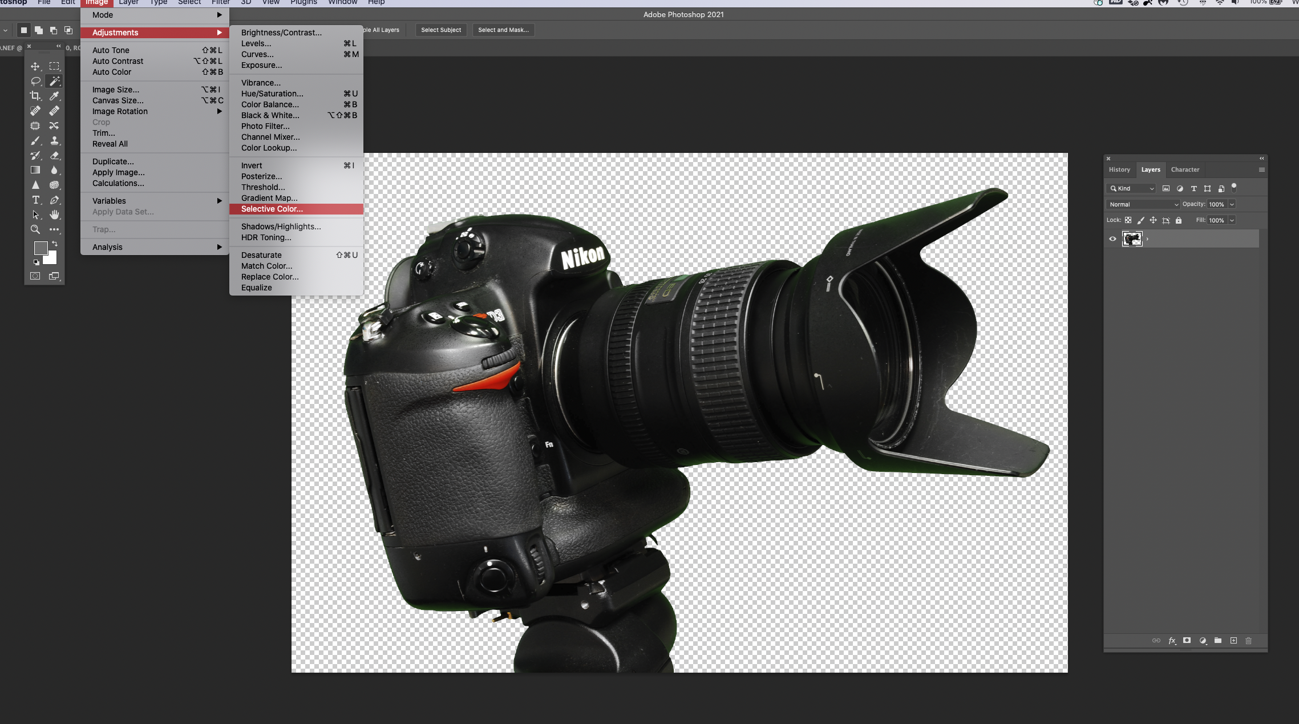The height and width of the screenshot is (724, 1299).
Task: Select the Horizontal Type tool
Action: [x=35, y=200]
